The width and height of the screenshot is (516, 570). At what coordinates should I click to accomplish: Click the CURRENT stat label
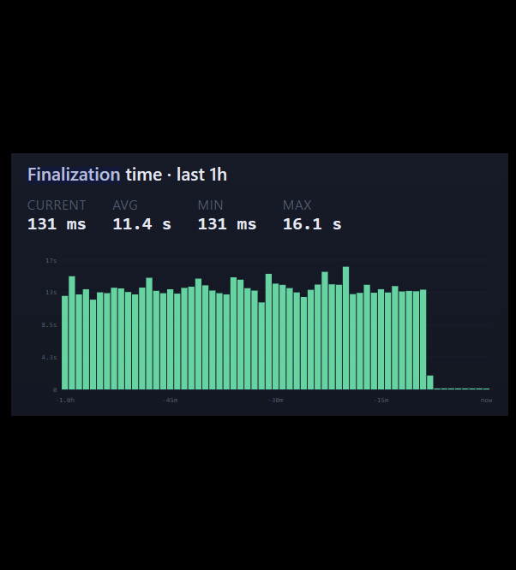(x=57, y=205)
